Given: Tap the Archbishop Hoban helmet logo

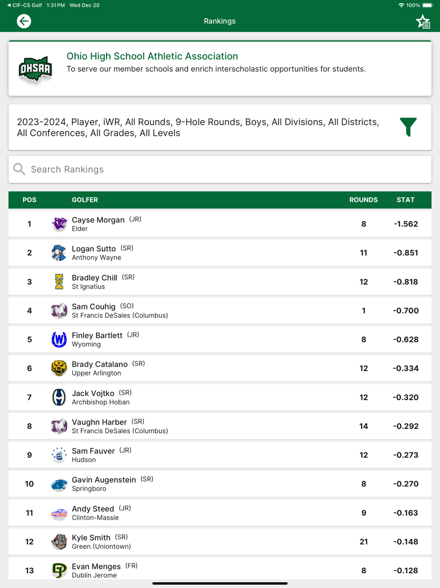Looking at the screenshot, I should coord(59,397).
